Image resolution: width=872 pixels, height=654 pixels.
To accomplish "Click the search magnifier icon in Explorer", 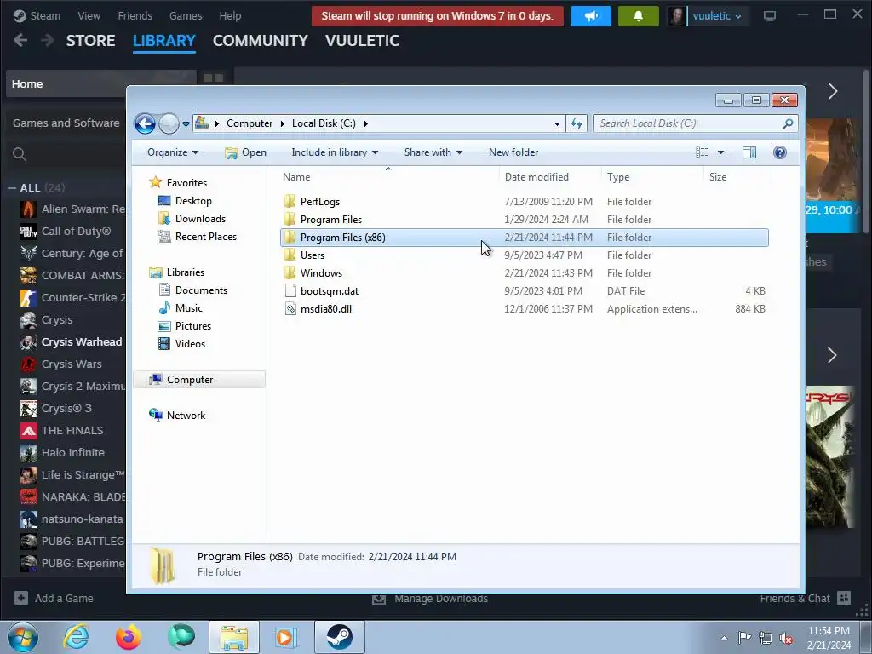I will click(x=788, y=123).
